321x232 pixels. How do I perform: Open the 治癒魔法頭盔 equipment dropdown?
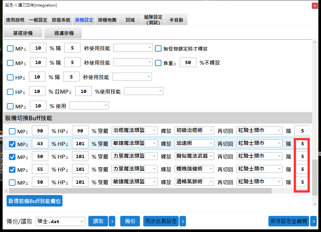134,130
